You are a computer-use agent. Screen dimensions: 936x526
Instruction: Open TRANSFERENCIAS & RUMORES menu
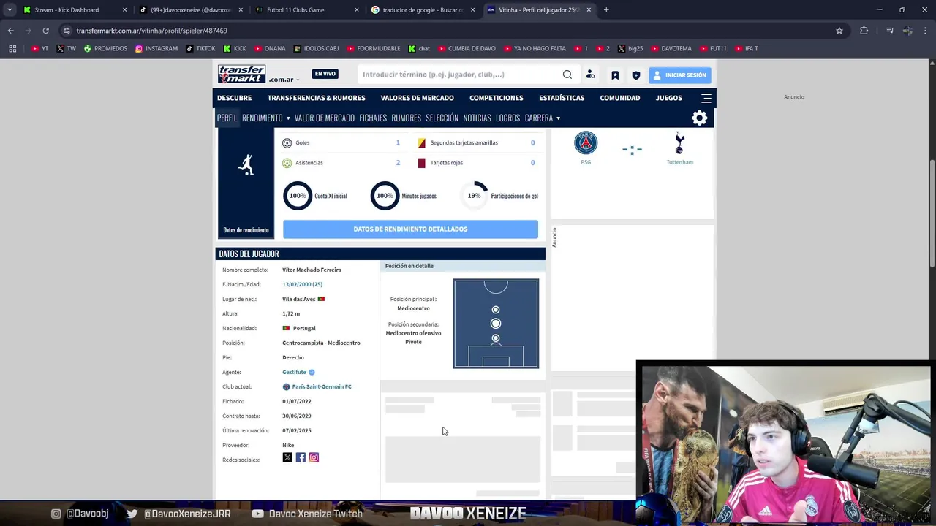click(316, 98)
